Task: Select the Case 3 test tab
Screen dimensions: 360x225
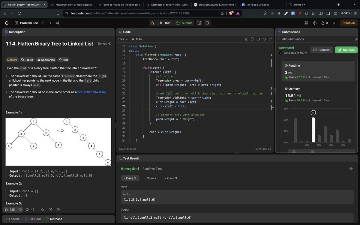Action: coord(171,178)
